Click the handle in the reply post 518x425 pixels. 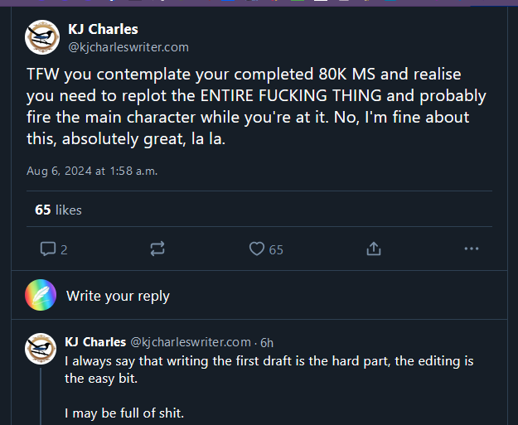(191, 341)
